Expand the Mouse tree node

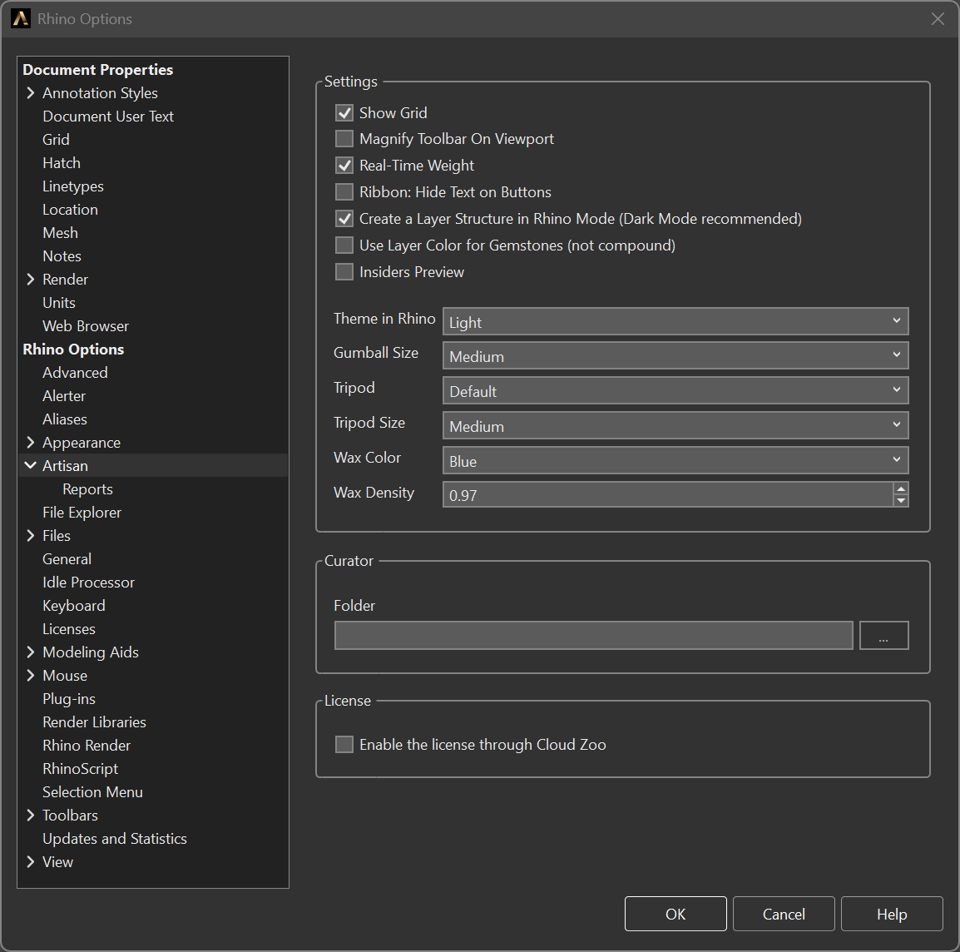[x=31, y=675]
